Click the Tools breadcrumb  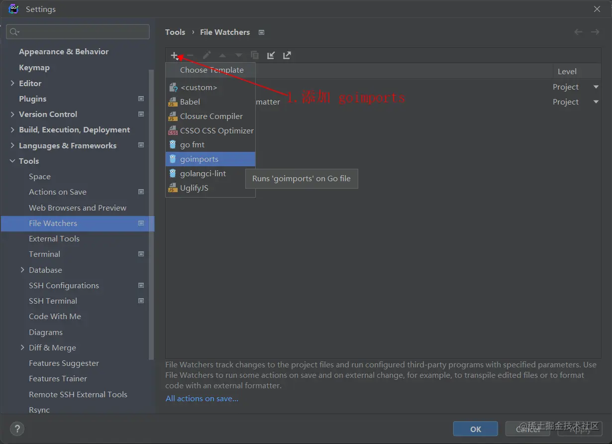point(175,32)
